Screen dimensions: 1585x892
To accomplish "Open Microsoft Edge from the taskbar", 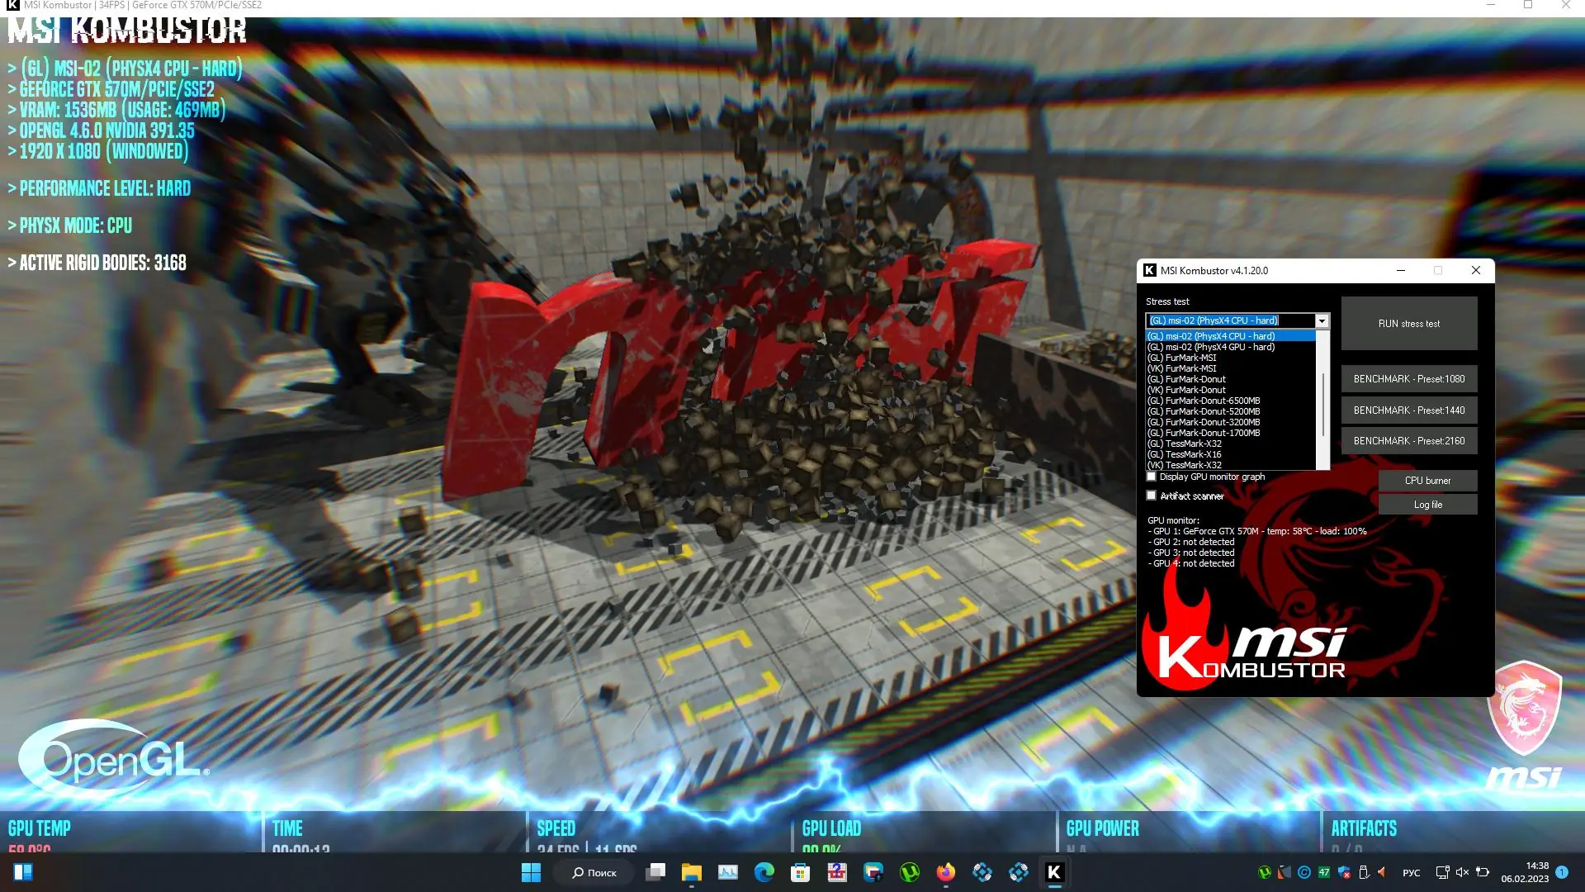I will coord(764,872).
